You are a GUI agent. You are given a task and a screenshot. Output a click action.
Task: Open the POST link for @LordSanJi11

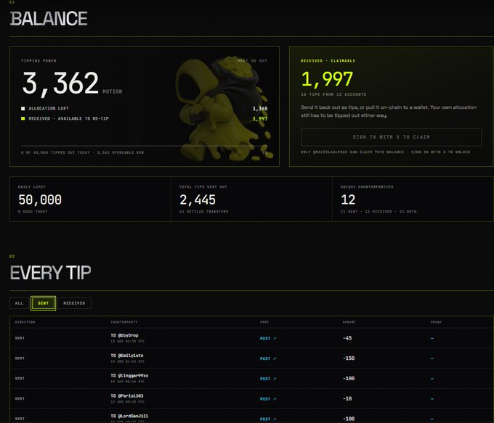pos(268,419)
